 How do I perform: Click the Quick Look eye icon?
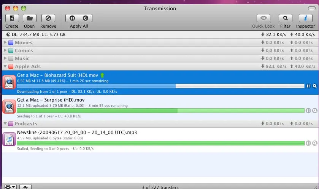[x=263, y=18]
